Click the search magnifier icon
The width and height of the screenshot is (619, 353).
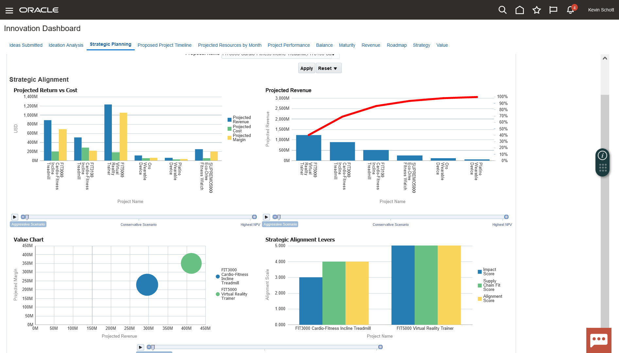(x=502, y=10)
